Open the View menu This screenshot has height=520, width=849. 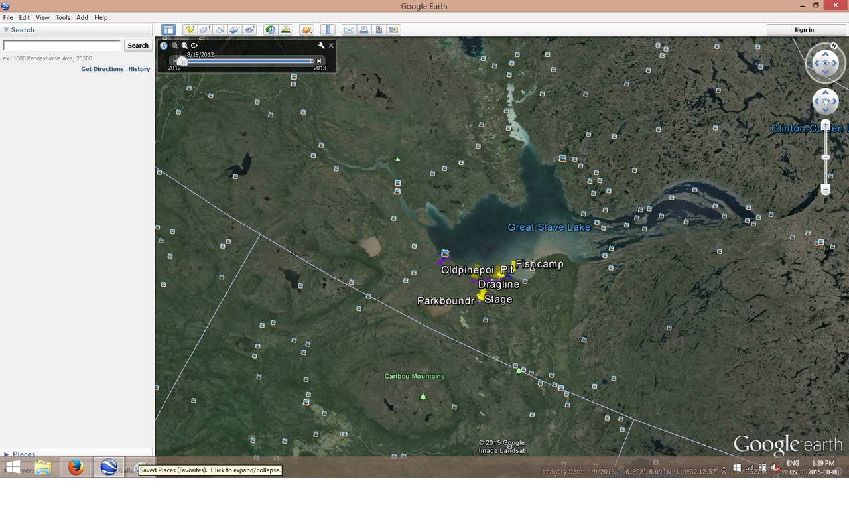coord(42,17)
